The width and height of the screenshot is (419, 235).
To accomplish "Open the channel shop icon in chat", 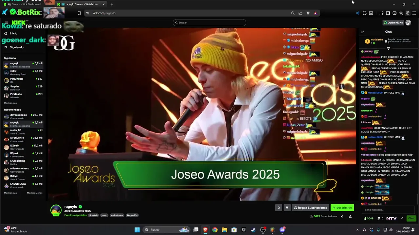I will click(378, 218).
